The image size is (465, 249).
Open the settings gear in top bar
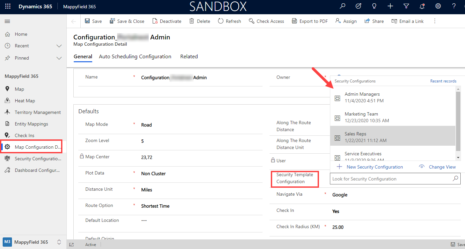click(438, 6)
